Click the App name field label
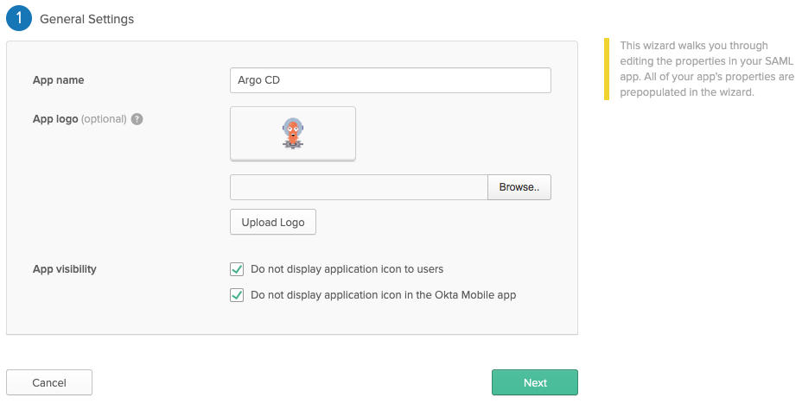 (58, 80)
